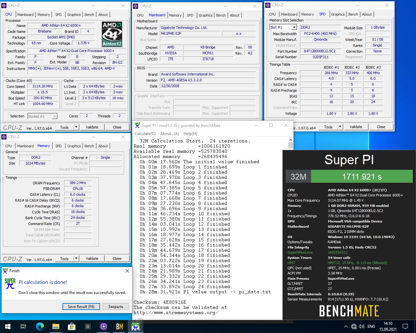Click the AMD Athlon X2 logo

(x=112, y=34)
